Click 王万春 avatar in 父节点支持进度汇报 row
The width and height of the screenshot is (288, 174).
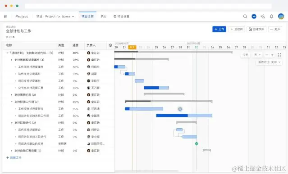(x=88, y=88)
